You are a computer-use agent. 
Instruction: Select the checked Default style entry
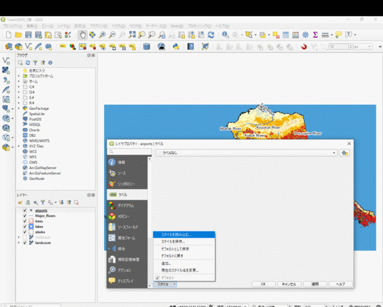coord(184,278)
